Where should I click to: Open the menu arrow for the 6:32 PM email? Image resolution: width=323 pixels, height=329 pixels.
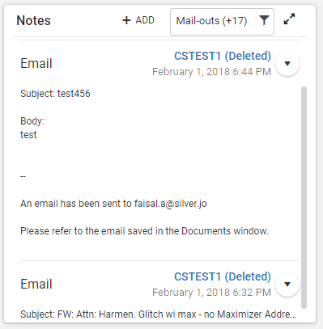287,285
